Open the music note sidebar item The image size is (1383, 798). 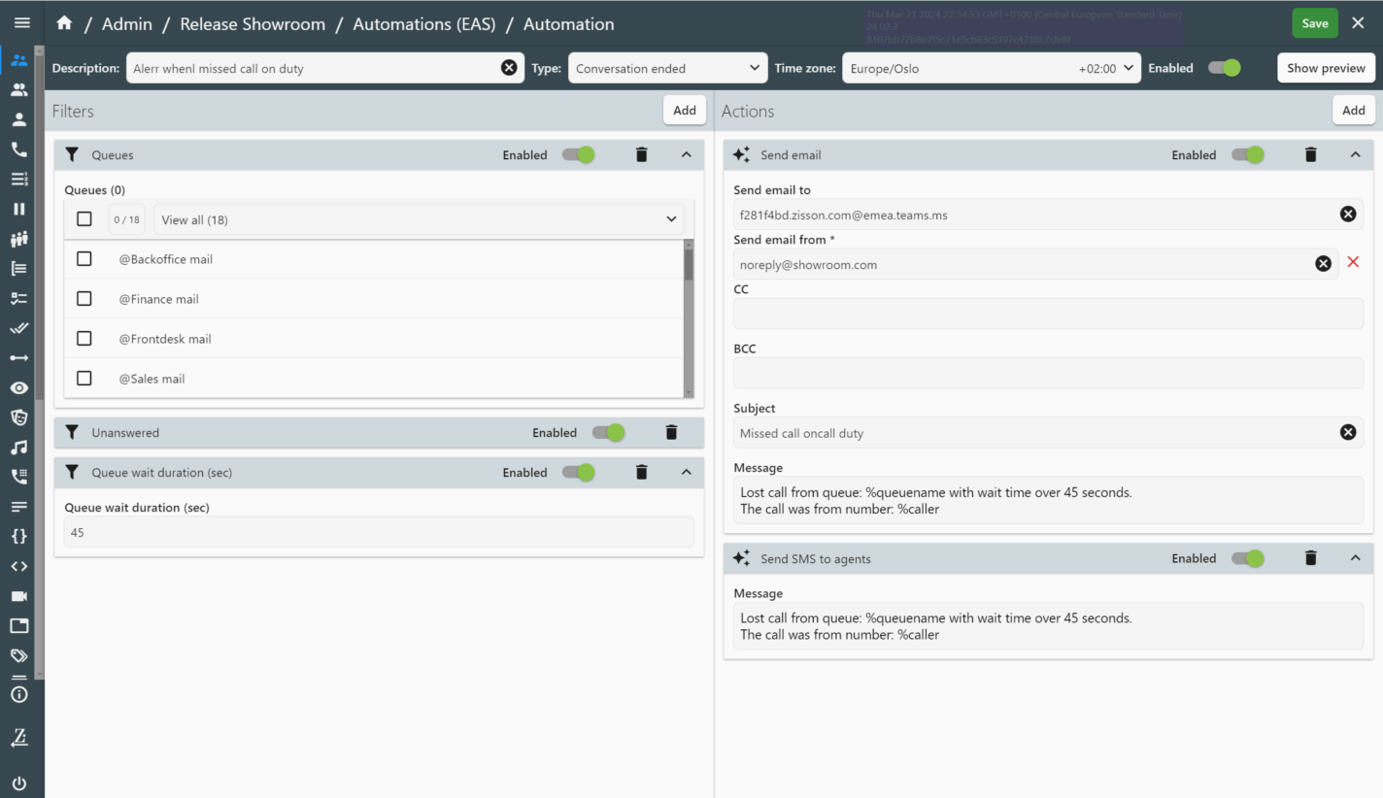tap(18, 448)
